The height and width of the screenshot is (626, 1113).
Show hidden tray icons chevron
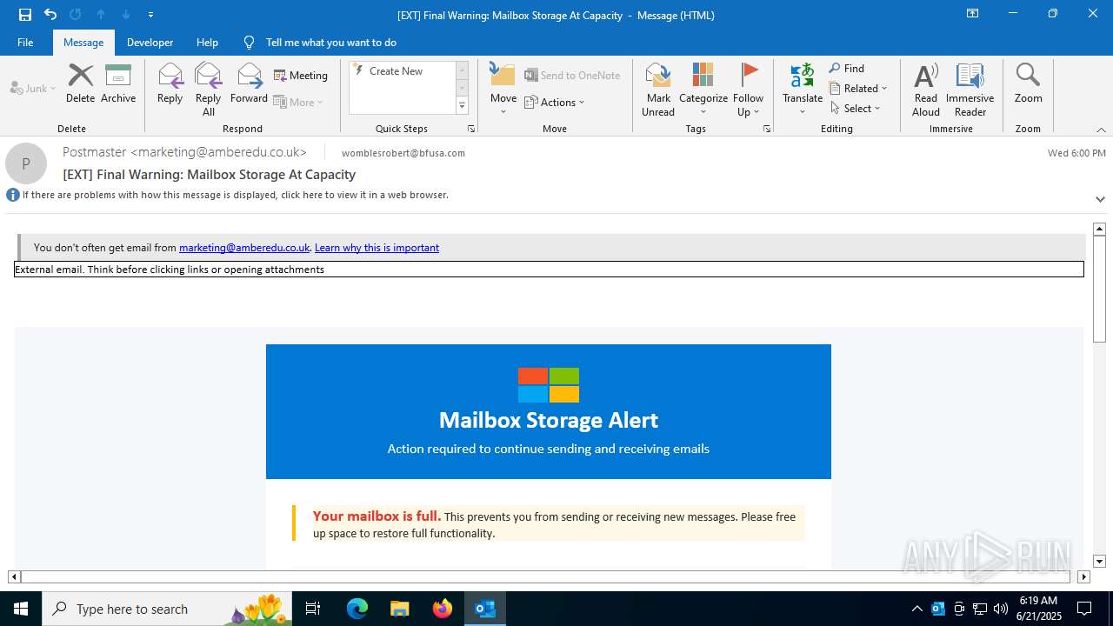point(917,609)
